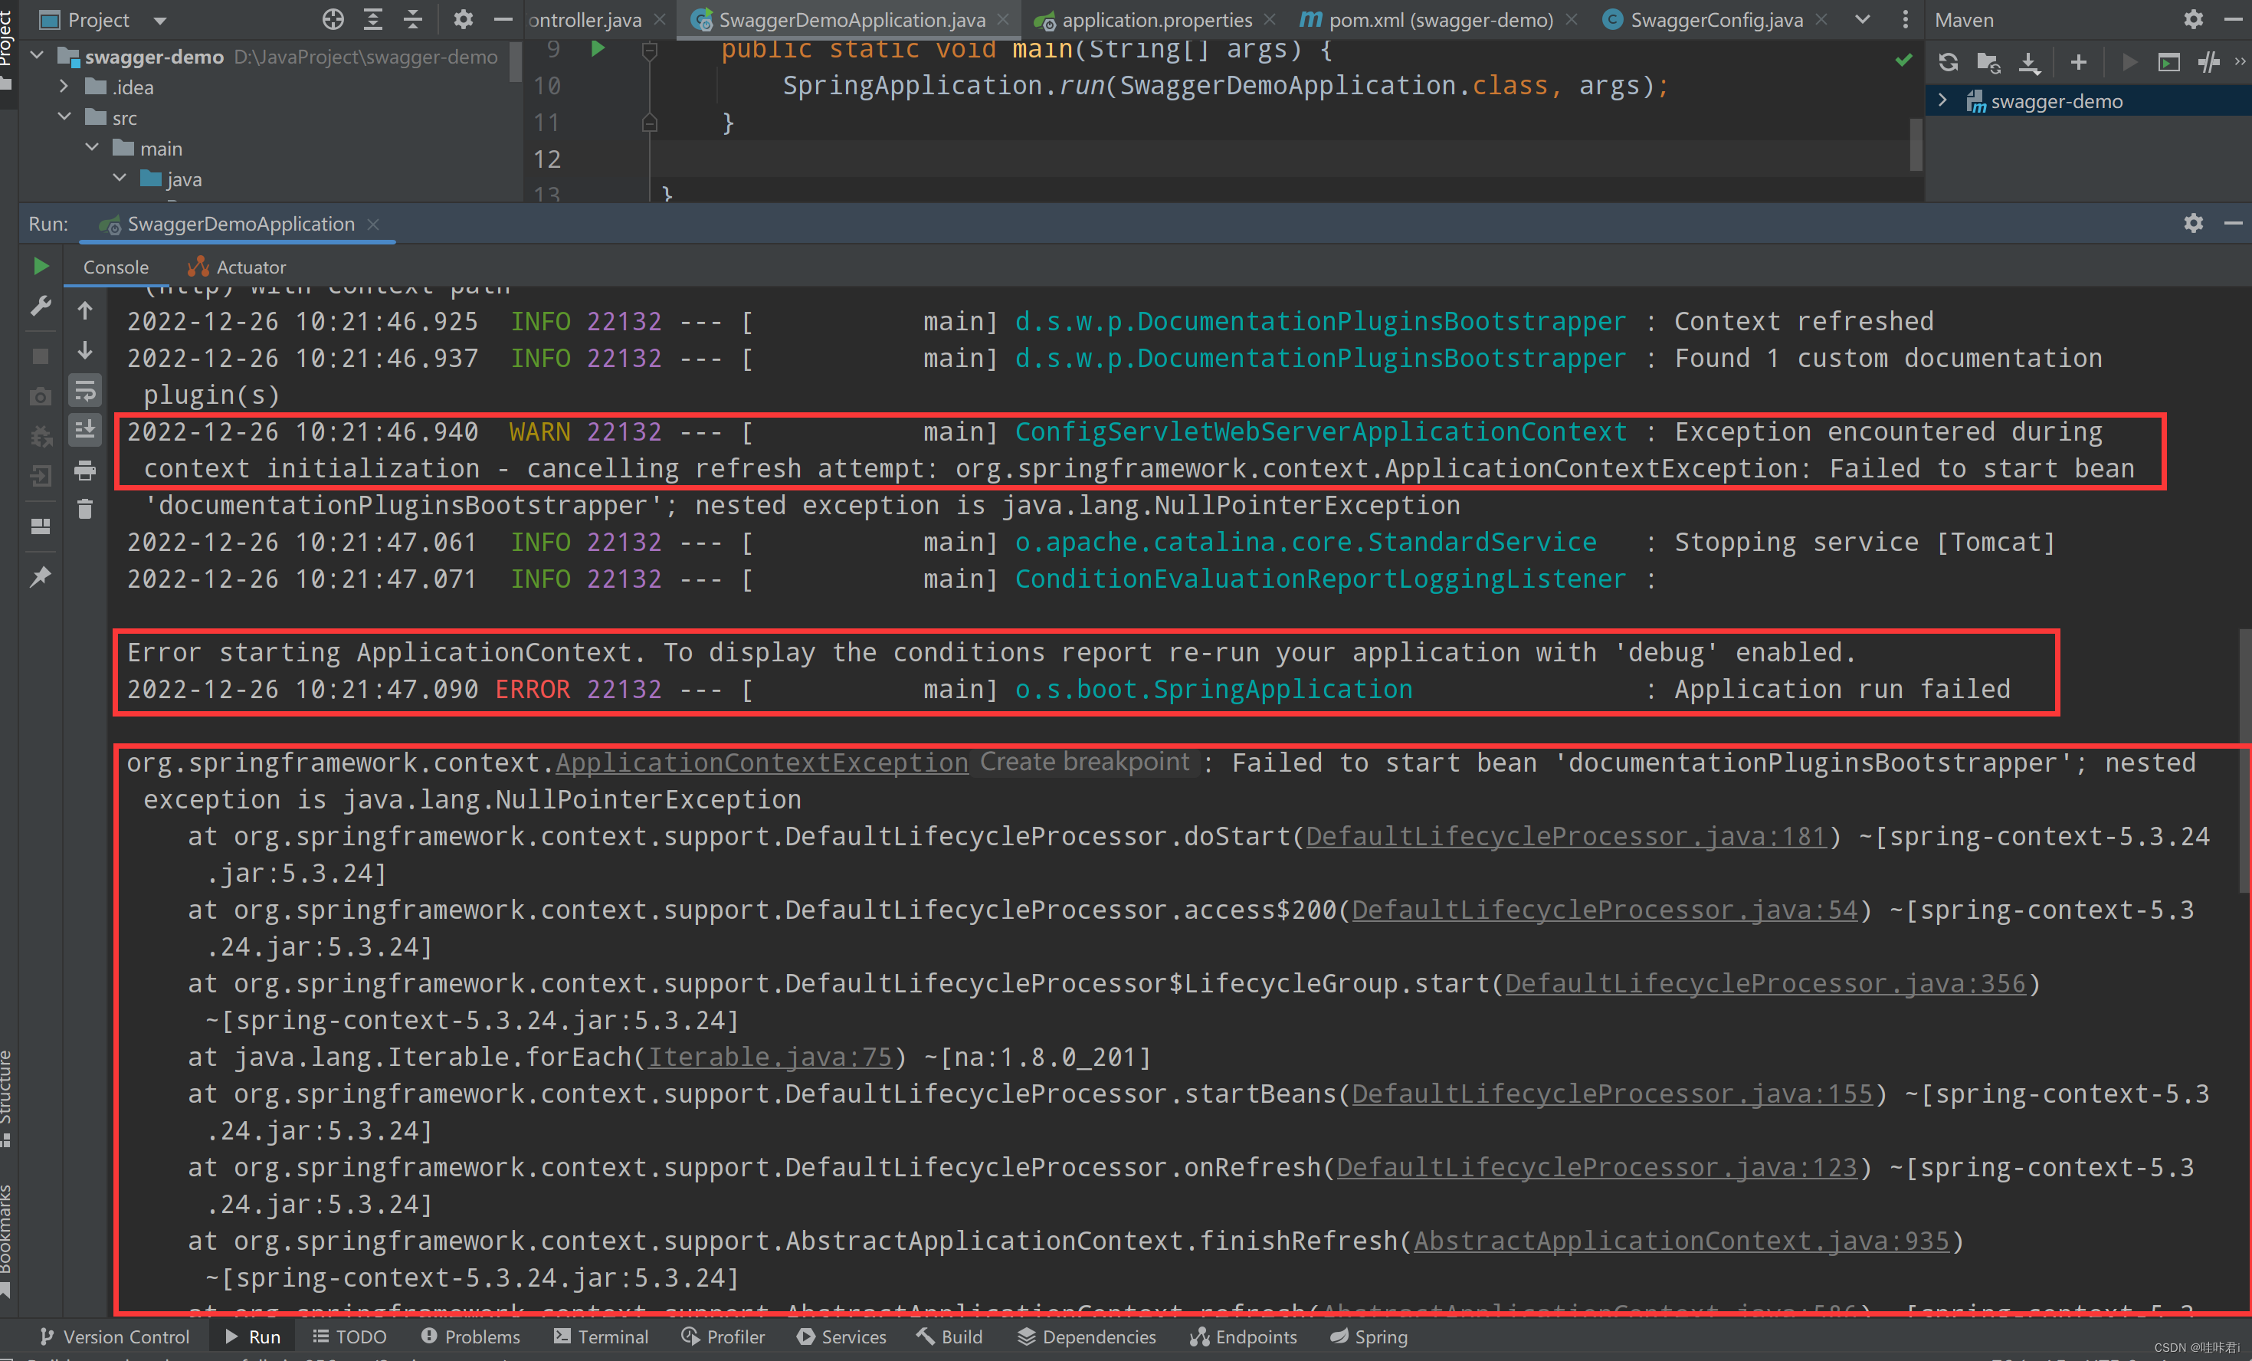This screenshot has width=2252, height=1361.
Task: Execute a Maven goal
Action: click(x=2168, y=62)
